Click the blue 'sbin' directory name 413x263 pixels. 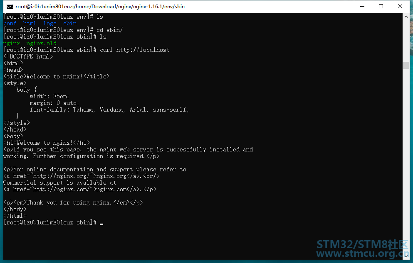point(70,23)
